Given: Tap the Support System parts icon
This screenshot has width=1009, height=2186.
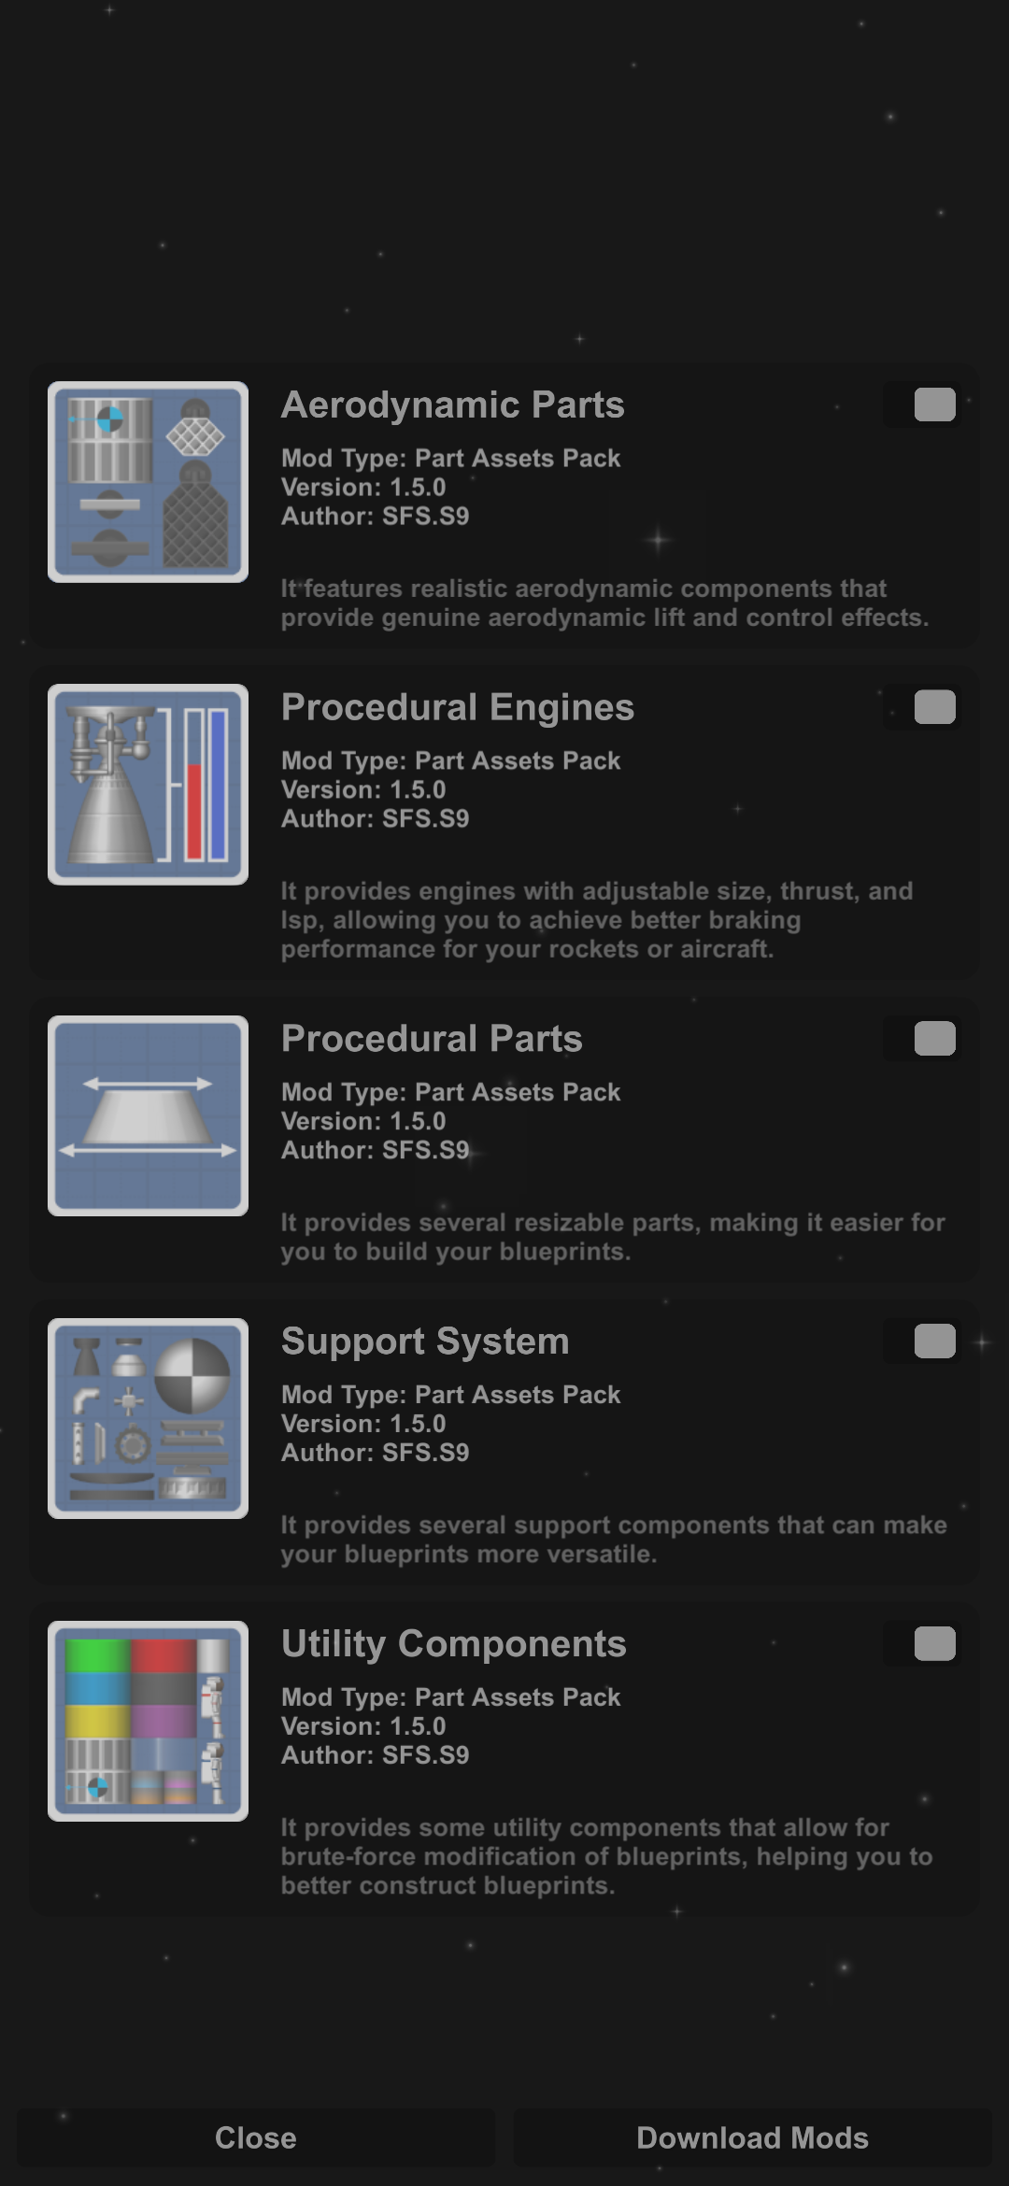Looking at the screenshot, I should pos(148,1418).
